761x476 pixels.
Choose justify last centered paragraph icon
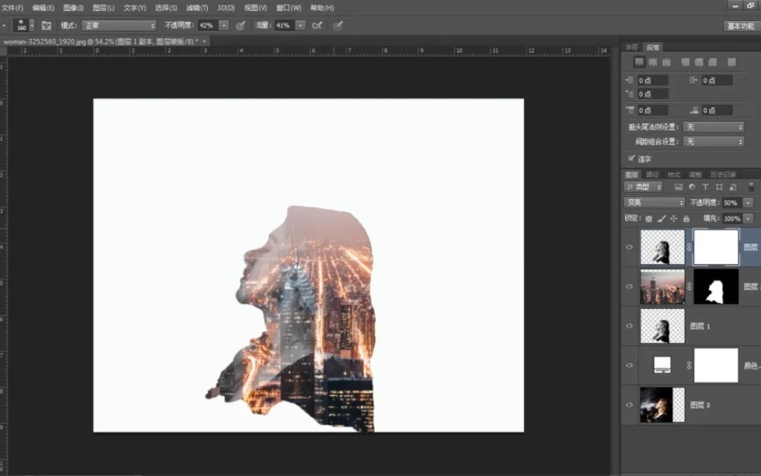click(x=699, y=62)
